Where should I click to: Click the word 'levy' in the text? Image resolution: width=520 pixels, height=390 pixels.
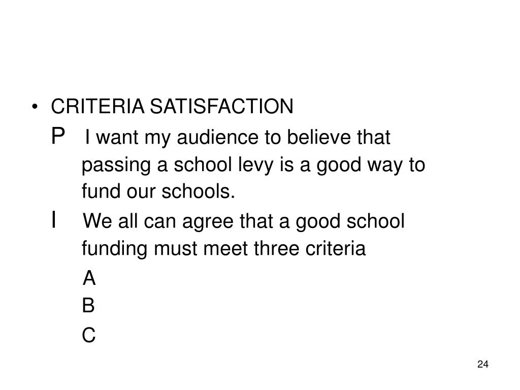click(255, 166)
